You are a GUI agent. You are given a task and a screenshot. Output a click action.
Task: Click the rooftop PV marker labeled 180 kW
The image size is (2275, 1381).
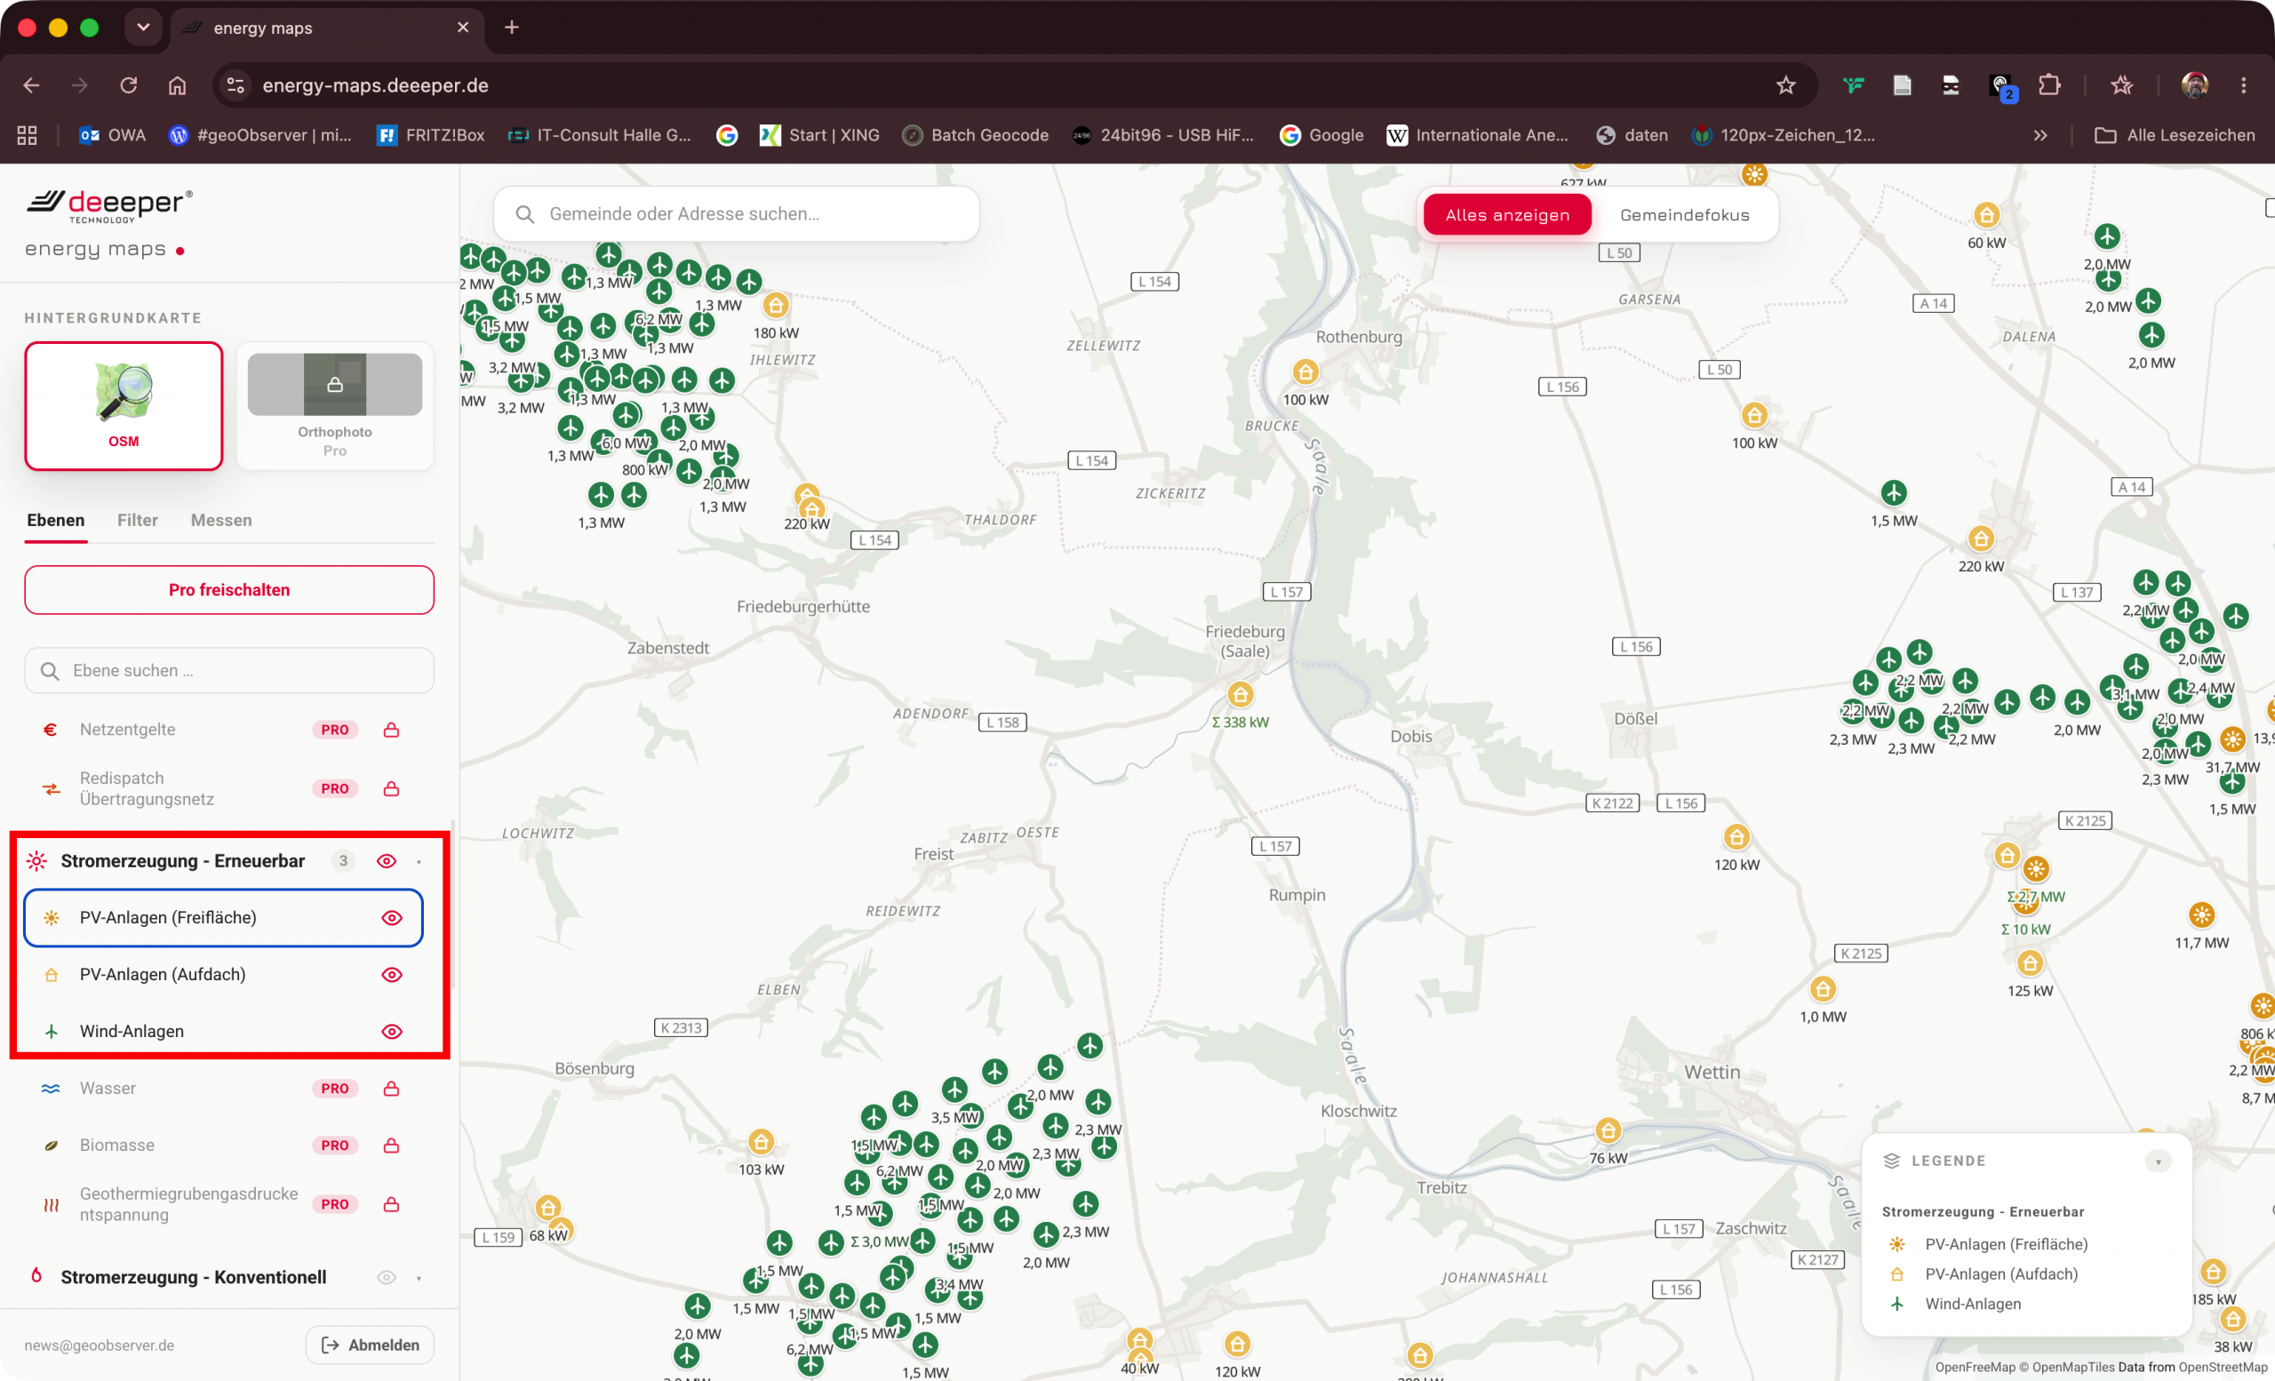[776, 306]
